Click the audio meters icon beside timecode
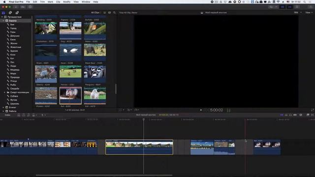 [x=228, y=110]
